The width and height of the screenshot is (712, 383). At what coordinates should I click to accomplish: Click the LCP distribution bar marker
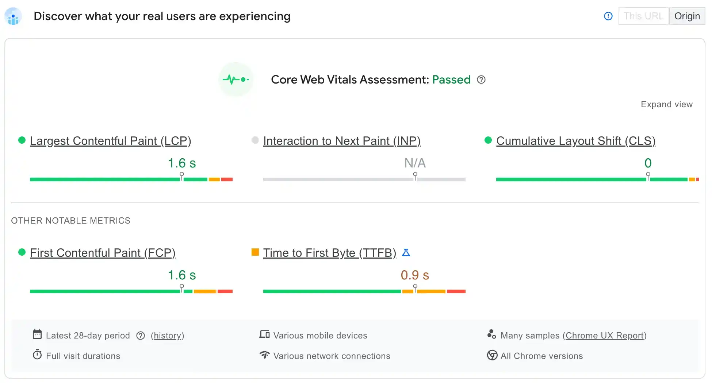pos(182,176)
